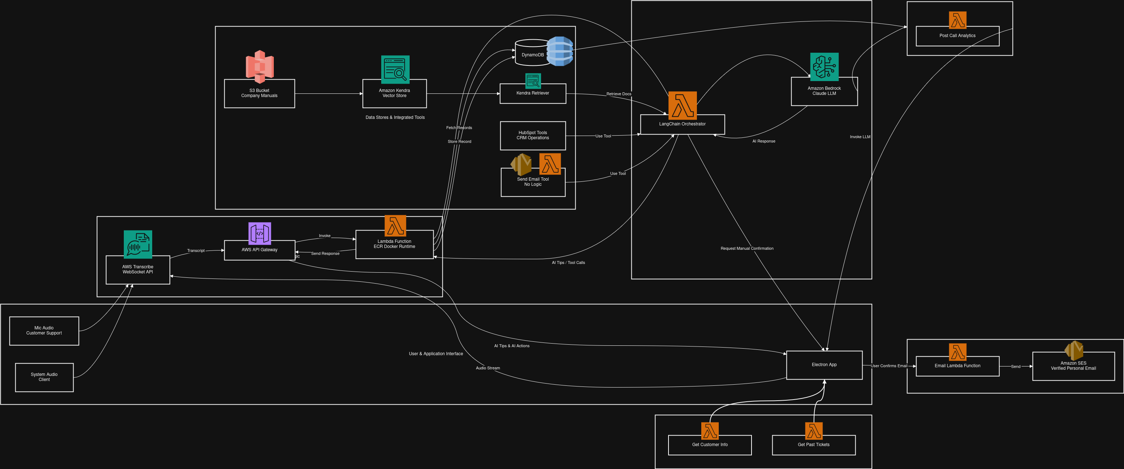The width and height of the screenshot is (1124, 469).
Task: Select the Amazon Kendra Vector Store icon
Action: point(395,69)
